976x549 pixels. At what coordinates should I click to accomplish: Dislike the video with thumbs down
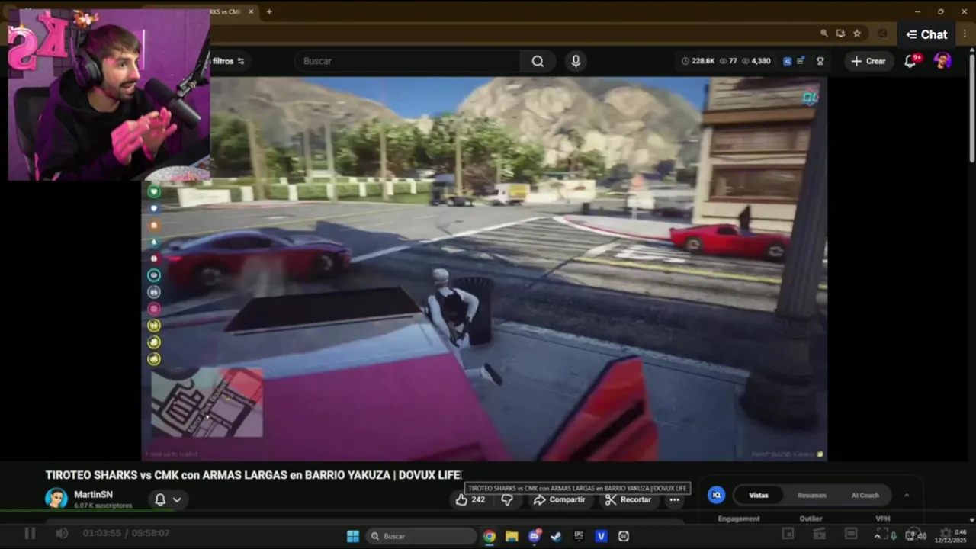pos(507,499)
